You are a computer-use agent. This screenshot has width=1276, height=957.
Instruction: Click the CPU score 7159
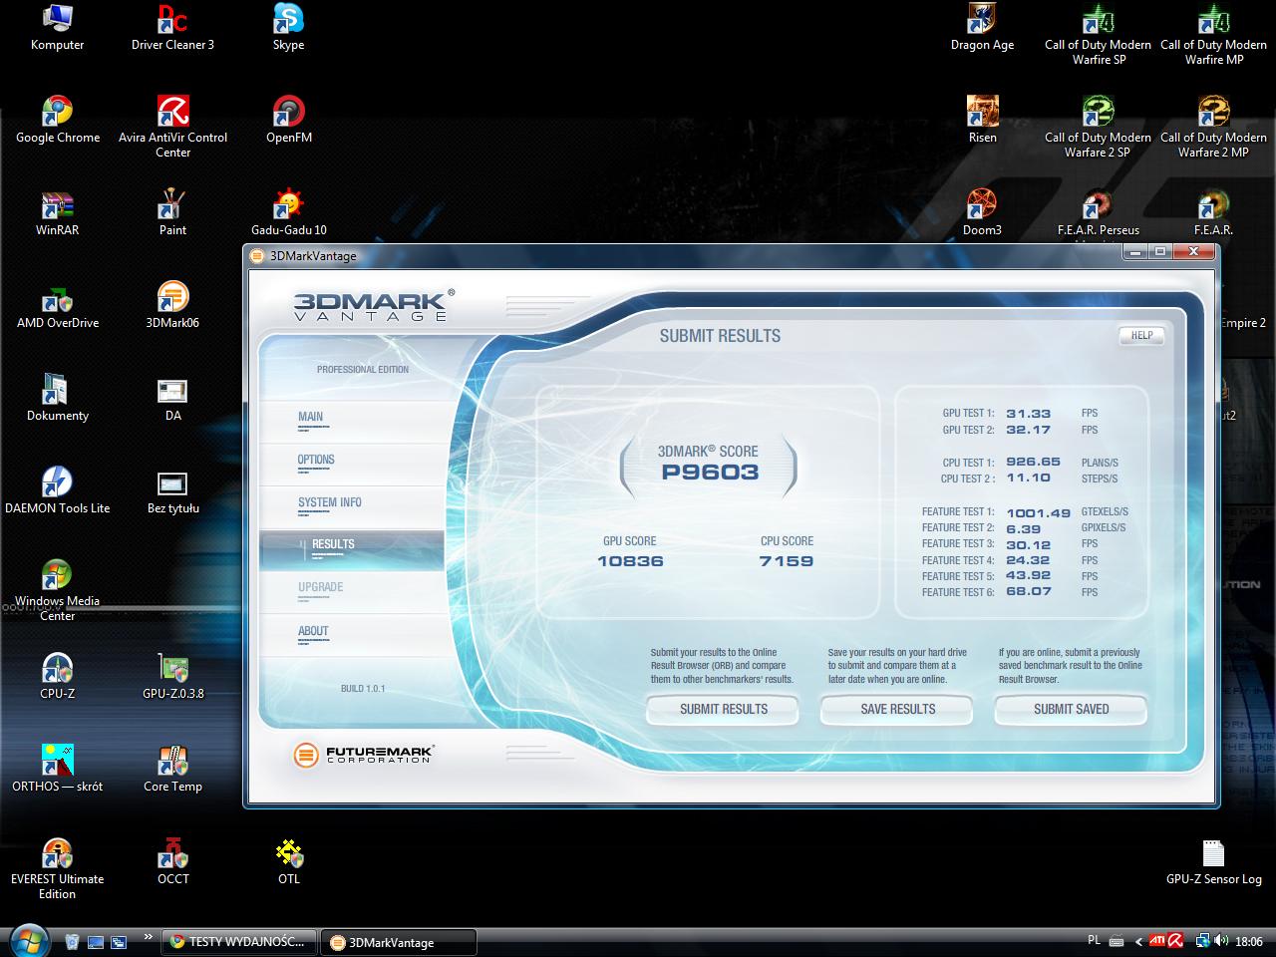click(787, 561)
